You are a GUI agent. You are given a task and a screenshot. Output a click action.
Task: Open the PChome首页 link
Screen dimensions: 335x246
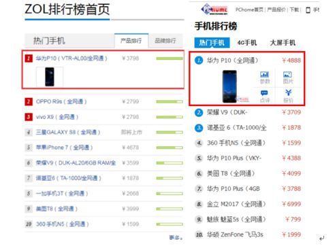249,10
